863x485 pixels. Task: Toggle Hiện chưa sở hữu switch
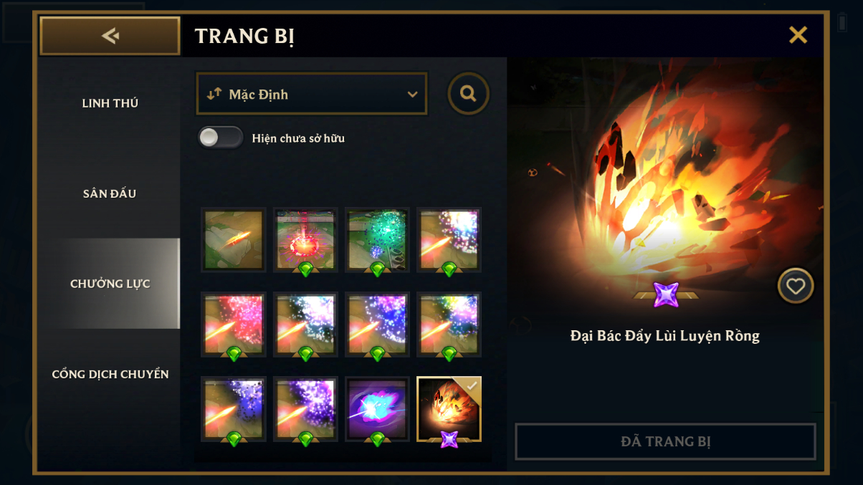221,138
